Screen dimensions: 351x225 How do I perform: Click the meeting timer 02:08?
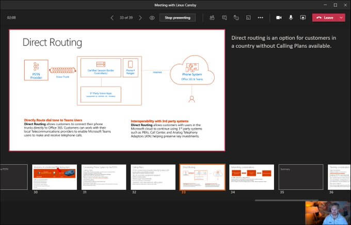coord(11,18)
